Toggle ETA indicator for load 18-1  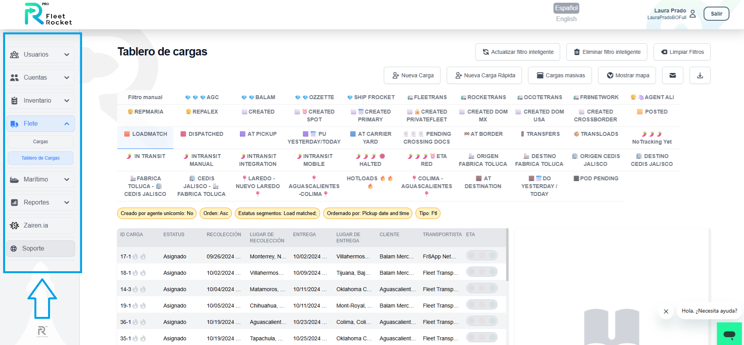[x=482, y=272]
